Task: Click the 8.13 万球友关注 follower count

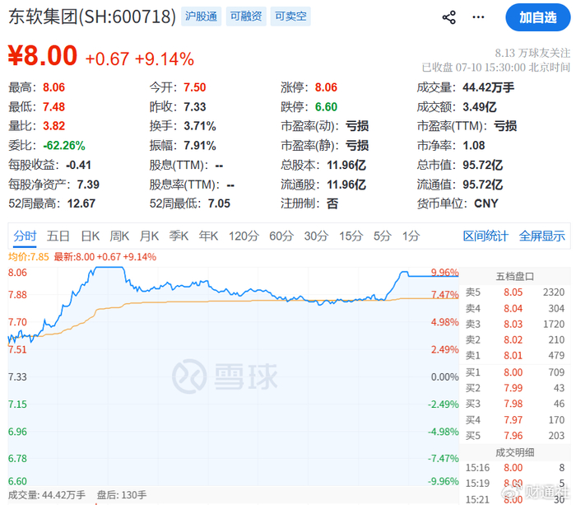Action: [532, 54]
